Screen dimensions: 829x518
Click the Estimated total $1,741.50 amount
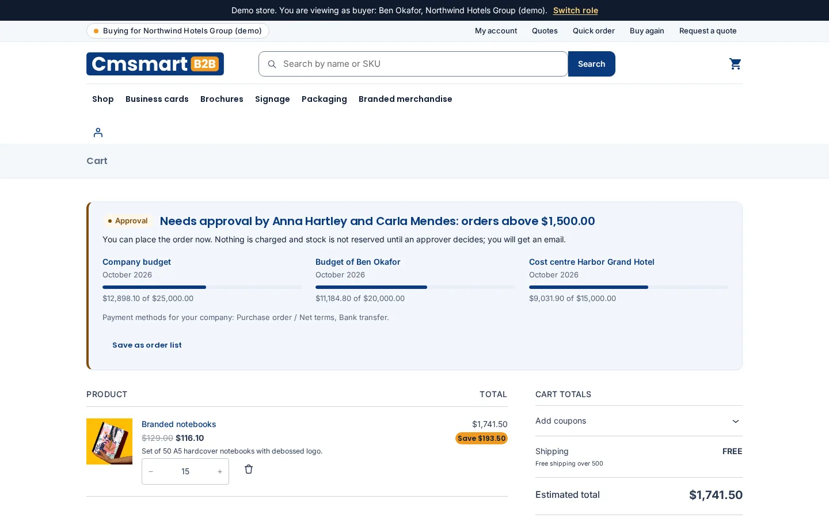tap(716, 495)
